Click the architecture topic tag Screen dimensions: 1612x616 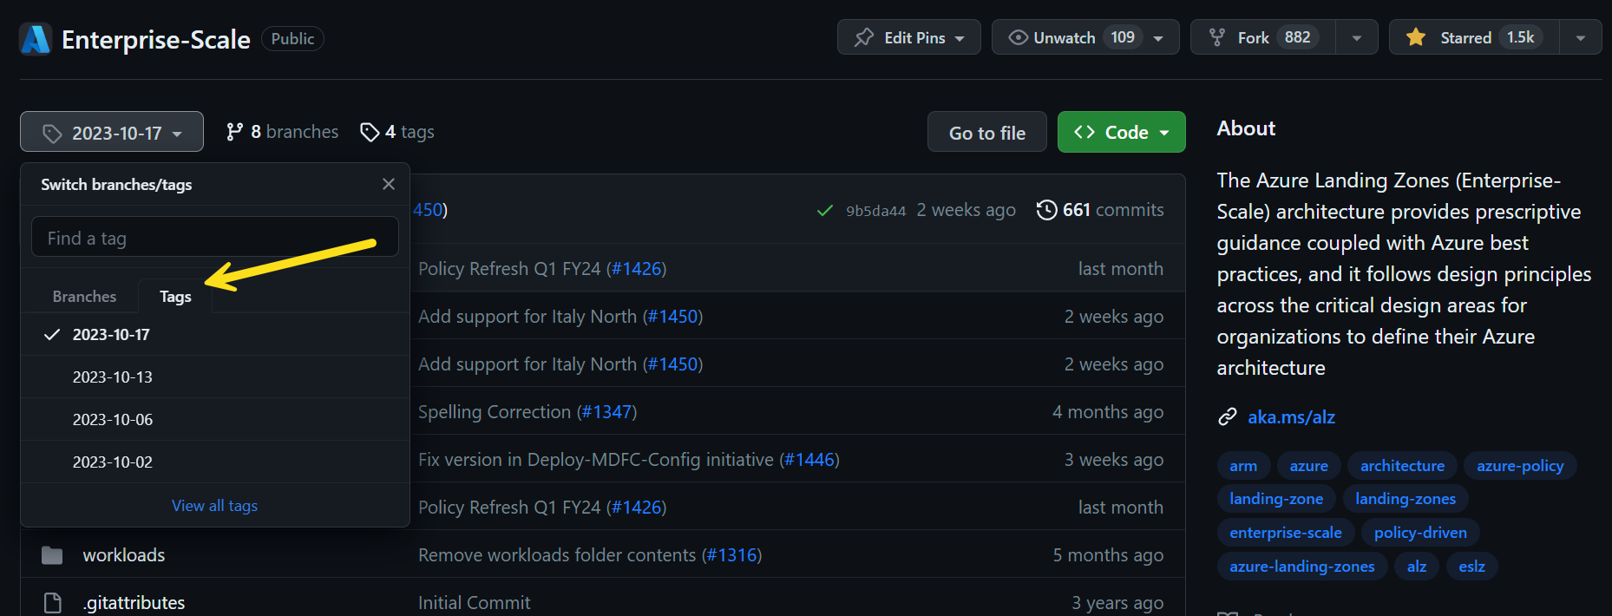(x=1402, y=466)
